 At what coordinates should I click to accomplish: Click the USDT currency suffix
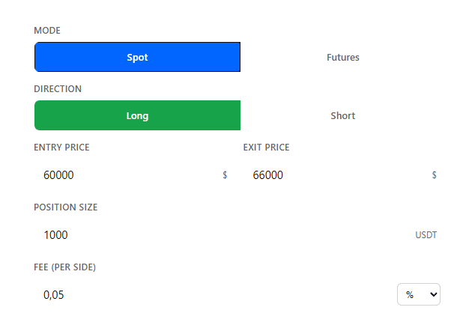click(x=426, y=235)
